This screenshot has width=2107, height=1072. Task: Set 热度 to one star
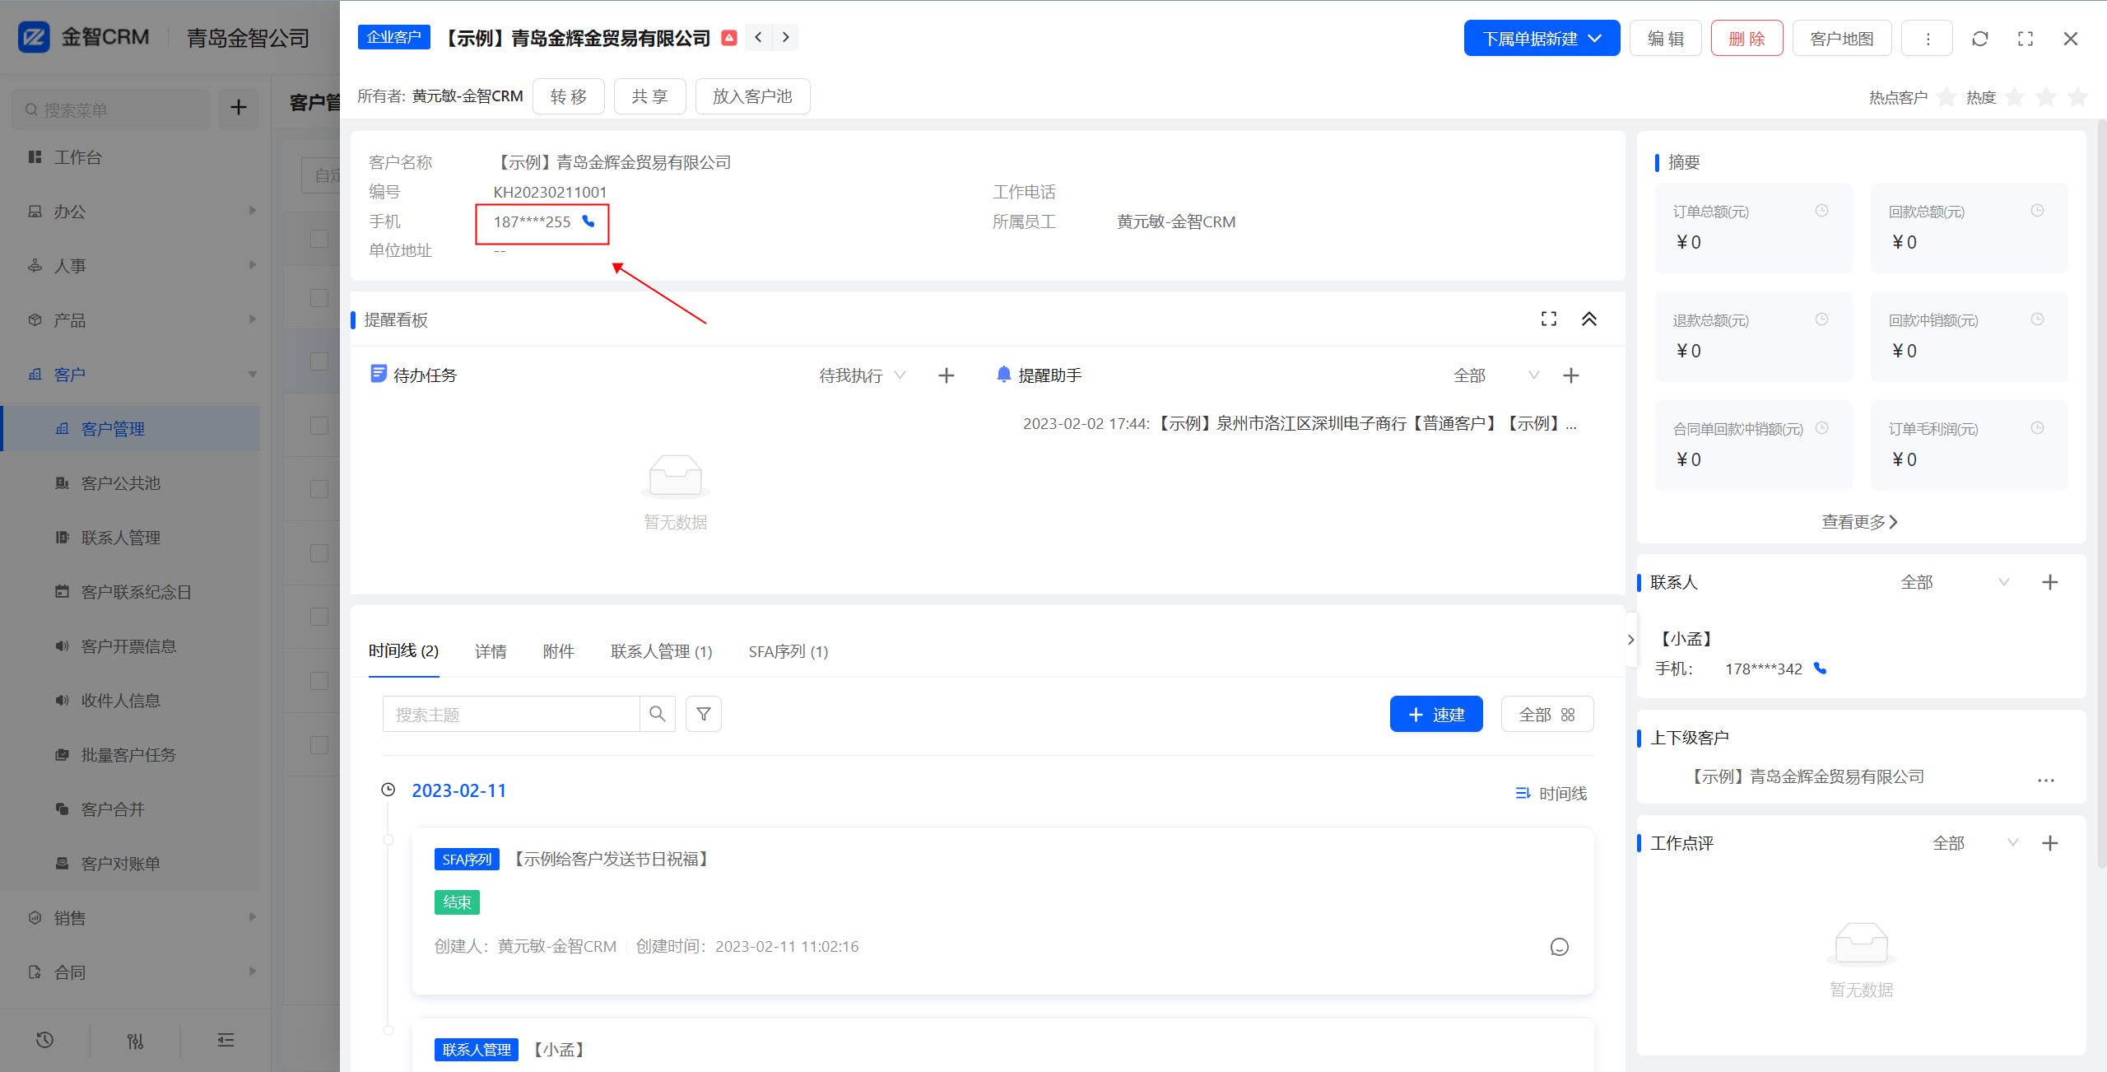coord(2015,97)
